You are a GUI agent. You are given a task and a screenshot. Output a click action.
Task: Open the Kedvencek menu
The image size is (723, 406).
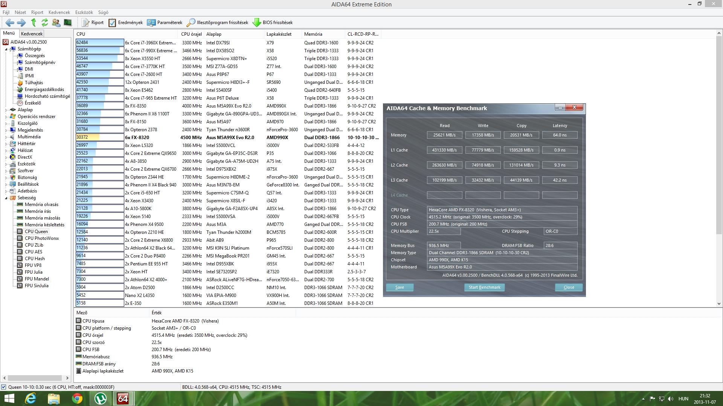click(59, 12)
